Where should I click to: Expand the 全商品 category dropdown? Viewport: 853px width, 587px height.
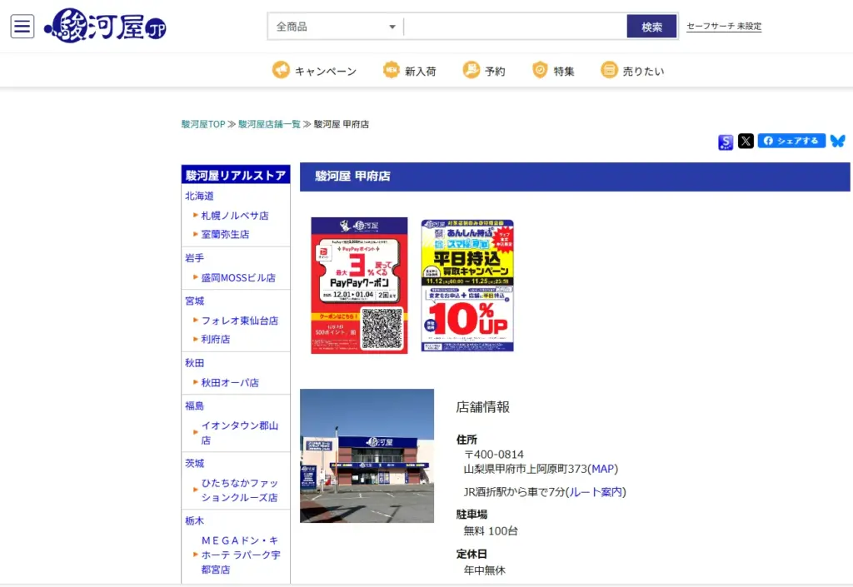pyautogui.click(x=336, y=27)
